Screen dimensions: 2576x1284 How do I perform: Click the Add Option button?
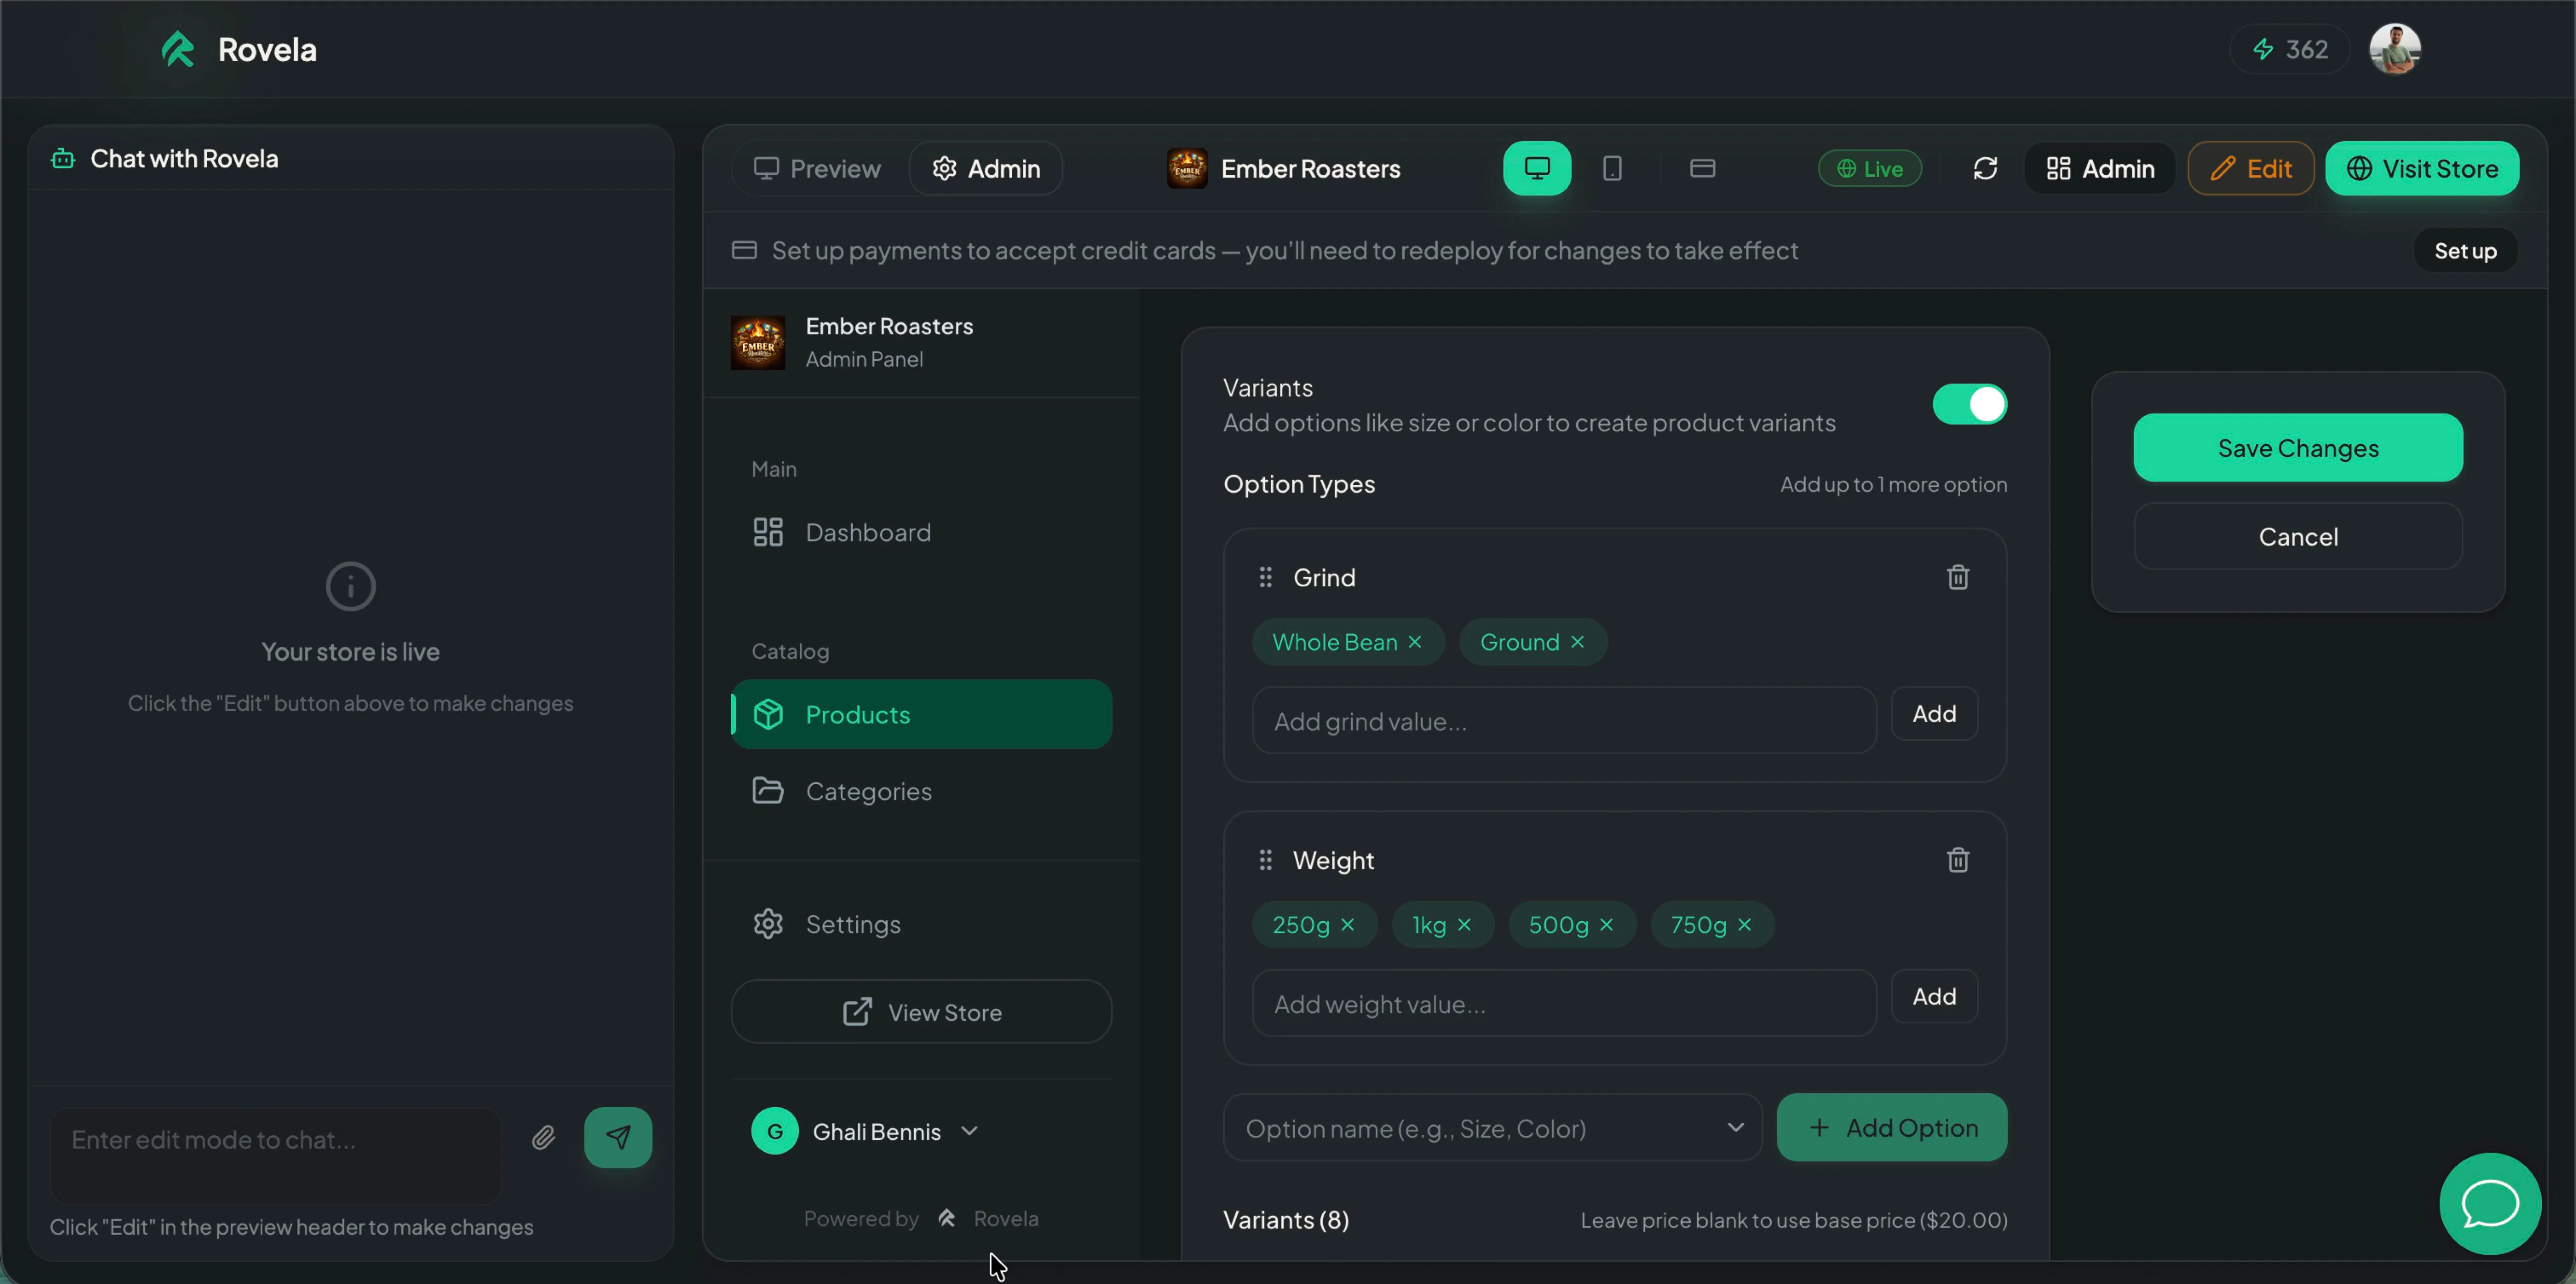pos(1891,1128)
